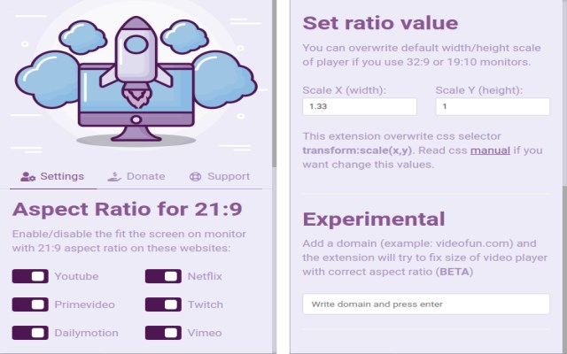Click the left panel scrollbar
Screen dimensions: 567x354
tap(274, 84)
